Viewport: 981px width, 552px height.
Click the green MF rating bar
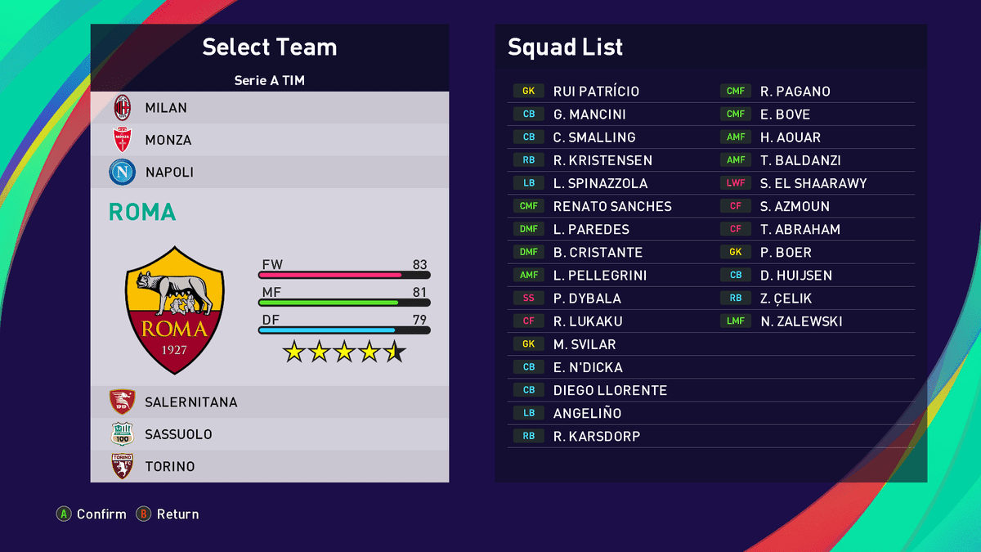(343, 303)
